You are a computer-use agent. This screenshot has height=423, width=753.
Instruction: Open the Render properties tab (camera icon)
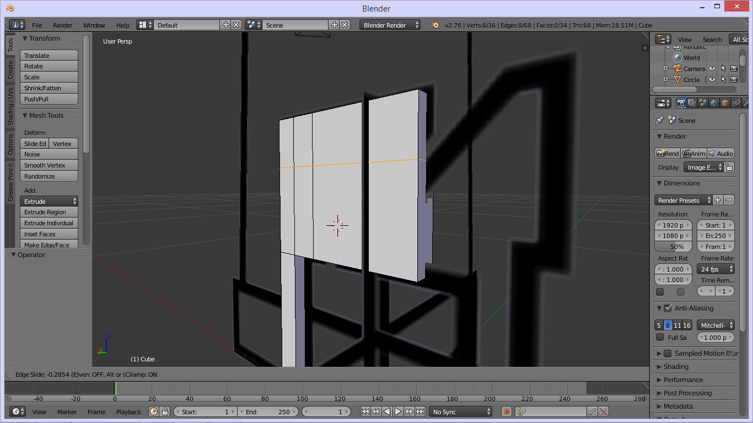(x=681, y=103)
